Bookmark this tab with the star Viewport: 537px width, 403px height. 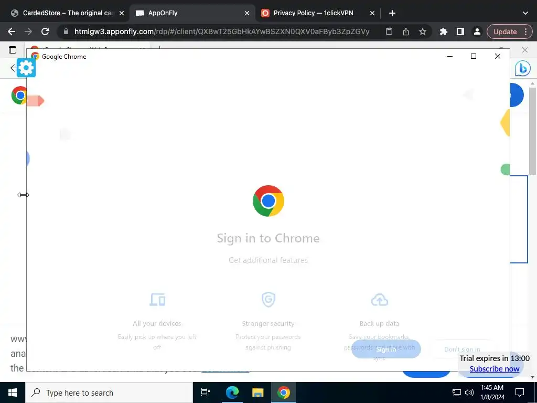pyautogui.click(x=423, y=31)
